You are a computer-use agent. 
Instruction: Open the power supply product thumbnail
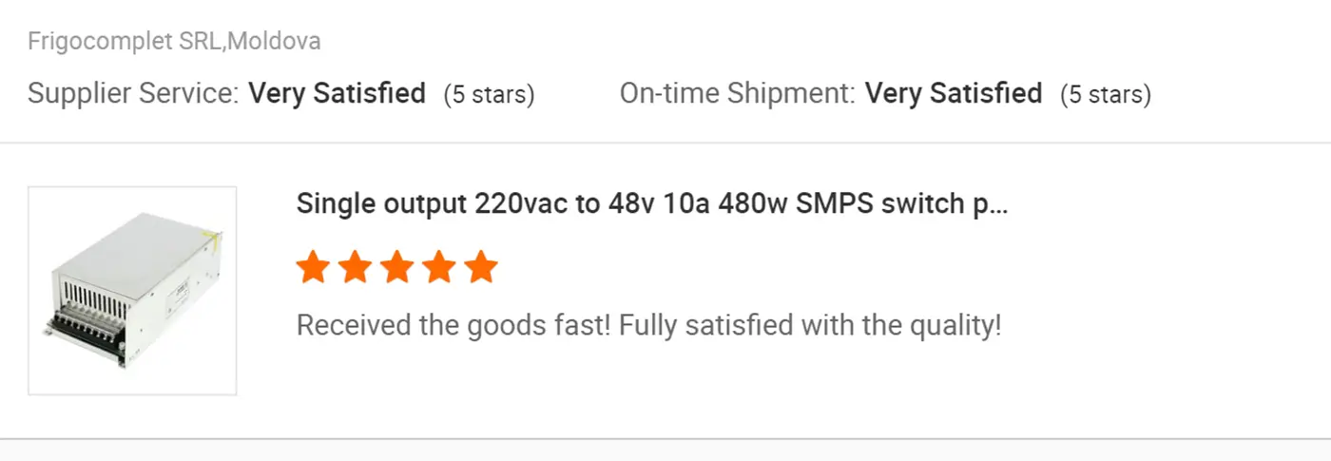[x=132, y=291]
